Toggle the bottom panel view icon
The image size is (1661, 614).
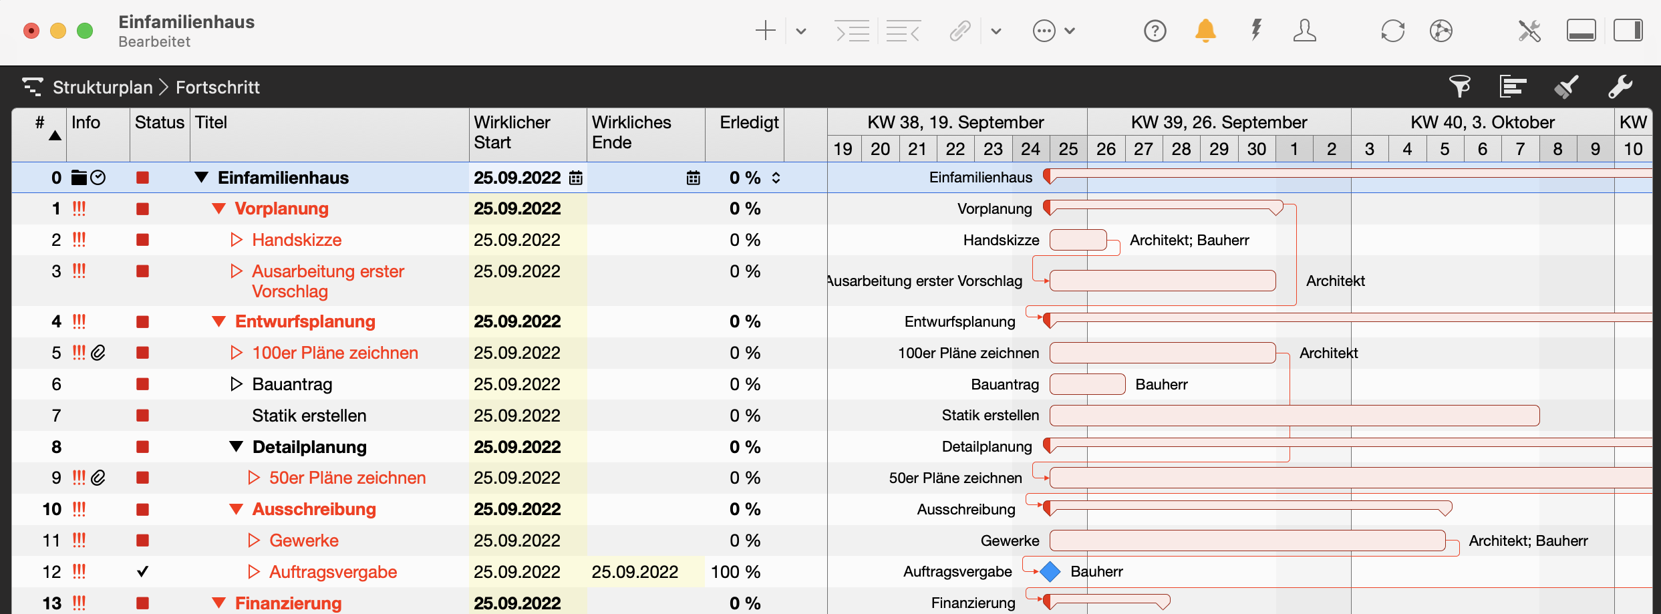[x=1581, y=31]
